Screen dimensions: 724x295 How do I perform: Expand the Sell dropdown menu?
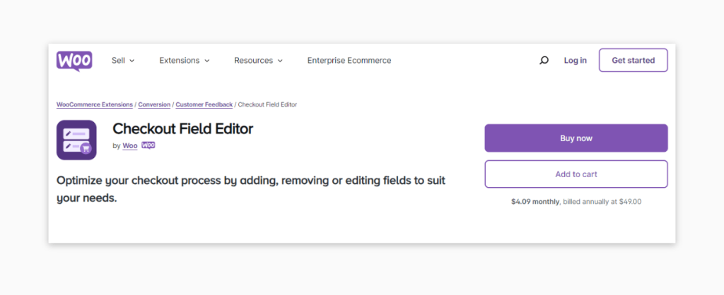pyautogui.click(x=123, y=61)
